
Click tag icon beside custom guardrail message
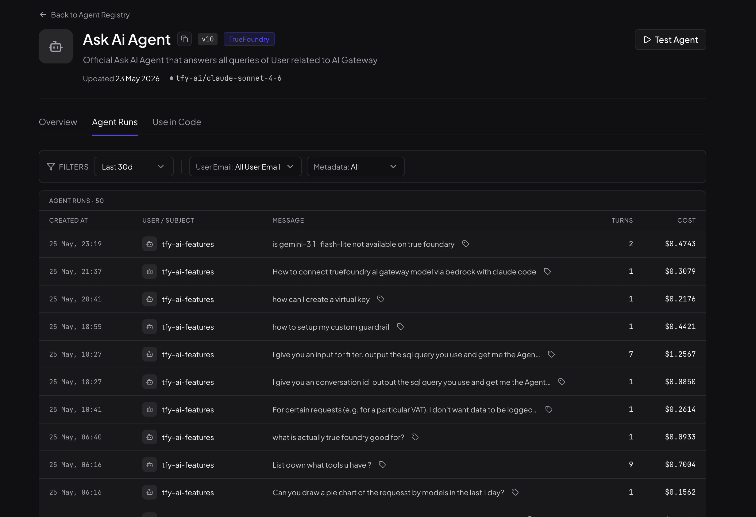coord(400,327)
